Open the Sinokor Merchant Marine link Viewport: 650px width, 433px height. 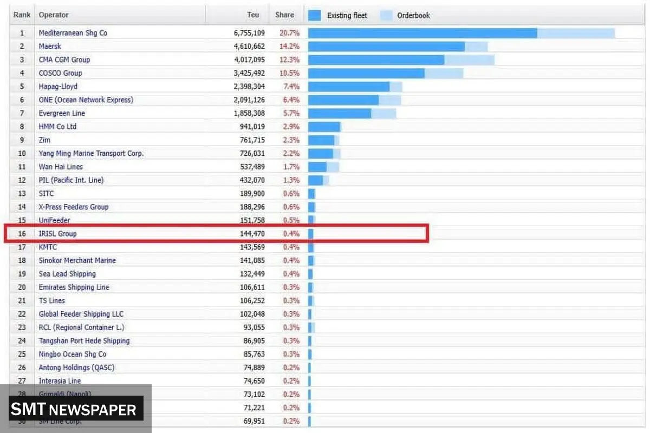pos(77,260)
